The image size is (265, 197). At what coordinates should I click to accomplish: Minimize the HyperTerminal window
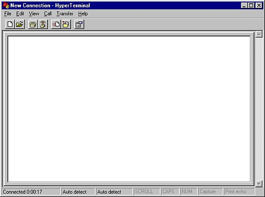244,6
